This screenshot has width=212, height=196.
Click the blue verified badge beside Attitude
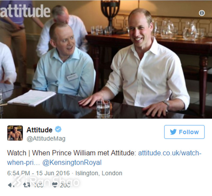pos(58,129)
